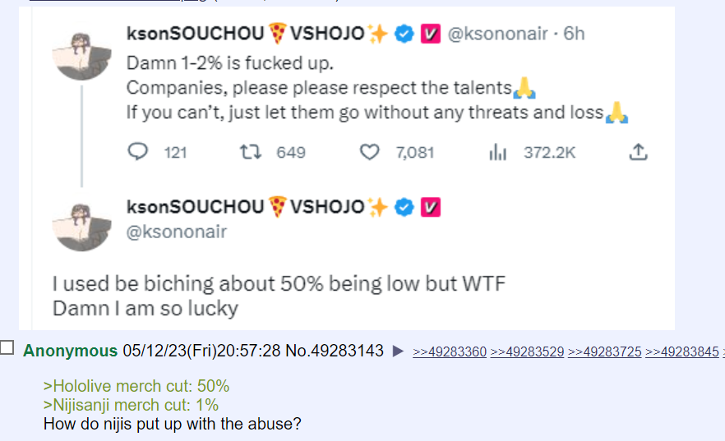Screen dimensions: 725x441
Task: Click the share upload icon
Action: (x=639, y=152)
